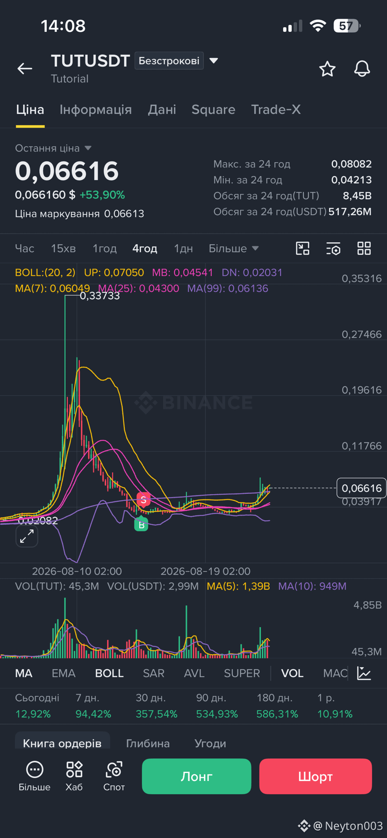Tap the VOL(TUT): 45,3M volume legend
Image resolution: width=387 pixels, height=838 pixels.
pyautogui.click(x=57, y=586)
